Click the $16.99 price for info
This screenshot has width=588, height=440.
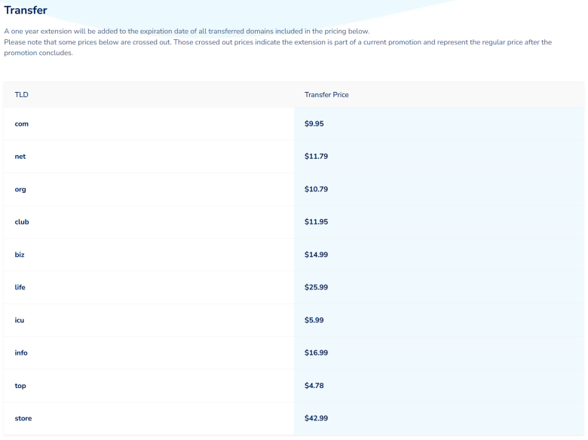pyautogui.click(x=316, y=353)
